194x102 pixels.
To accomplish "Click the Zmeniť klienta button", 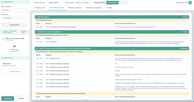I will (15, 25).
